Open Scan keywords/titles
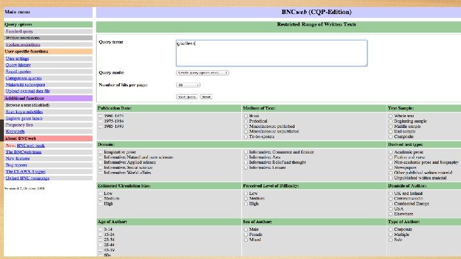The height and width of the screenshot is (259, 461). (x=24, y=111)
